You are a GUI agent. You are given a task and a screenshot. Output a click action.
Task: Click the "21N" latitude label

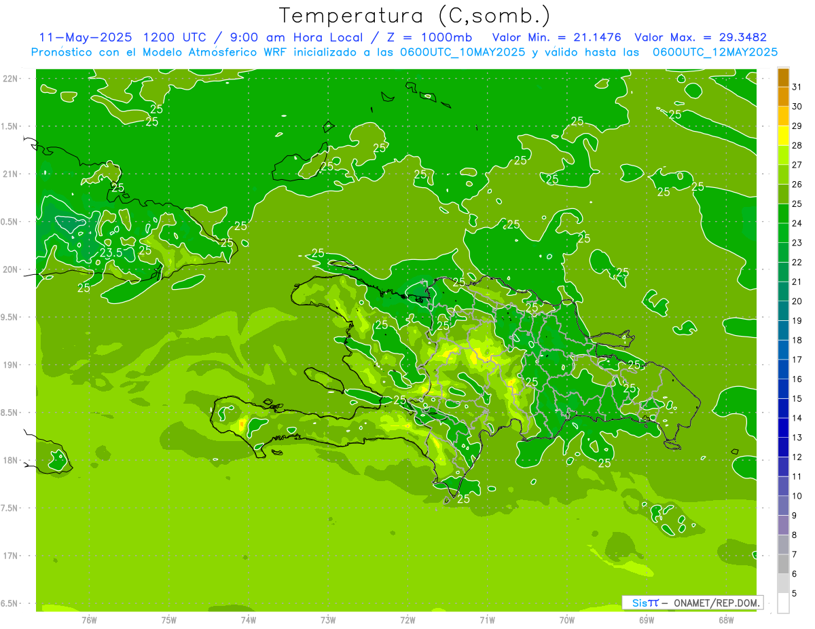(x=10, y=174)
